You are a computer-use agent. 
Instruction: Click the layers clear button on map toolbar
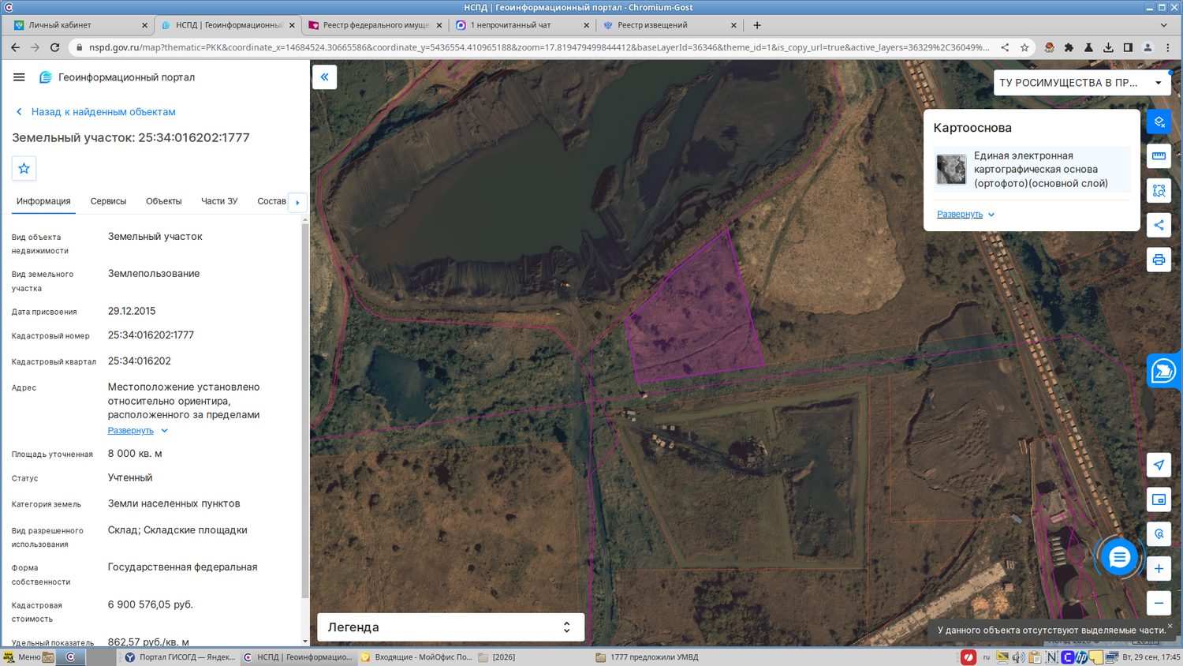coord(1159,122)
